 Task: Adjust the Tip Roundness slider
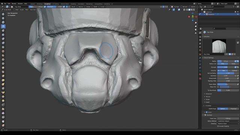pyautogui.click(x=228, y=90)
